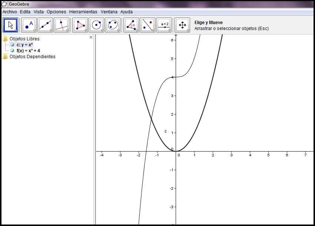Open the Vista menu

tap(38, 11)
